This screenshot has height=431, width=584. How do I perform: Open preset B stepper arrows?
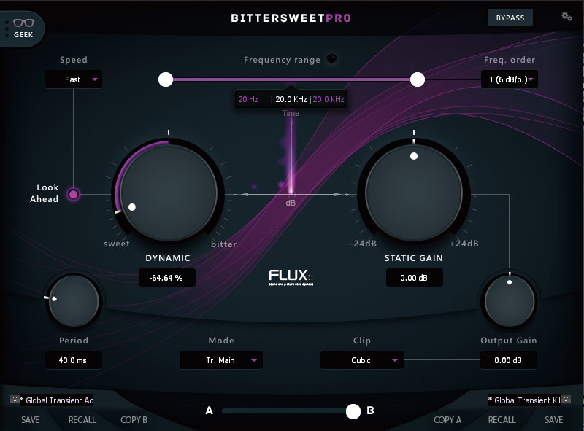(566, 399)
